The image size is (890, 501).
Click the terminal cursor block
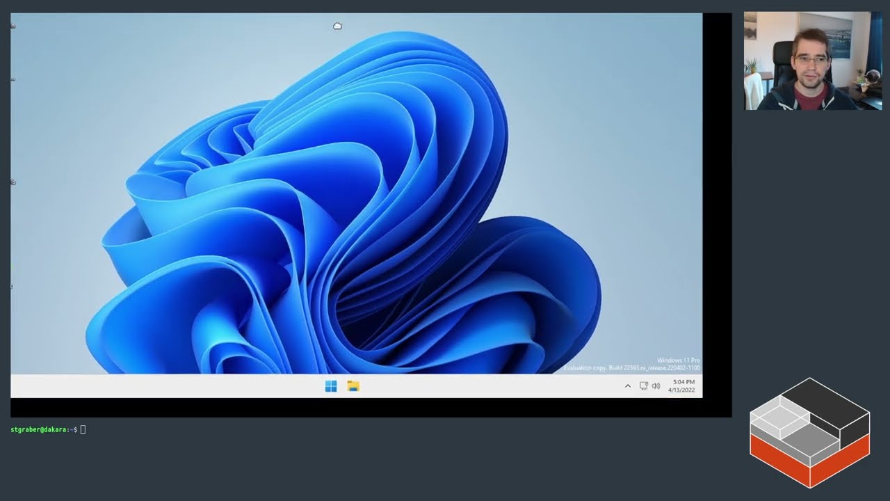pyautogui.click(x=83, y=430)
